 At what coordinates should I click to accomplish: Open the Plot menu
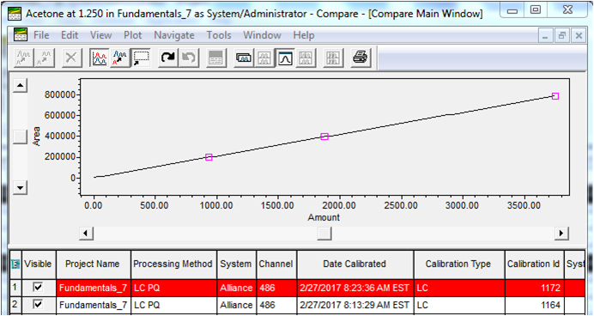pyautogui.click(x=132, y=35)
